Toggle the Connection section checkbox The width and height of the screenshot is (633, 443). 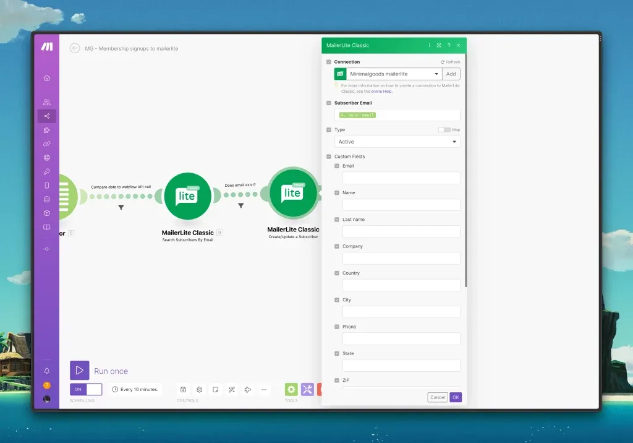point(329,62)
